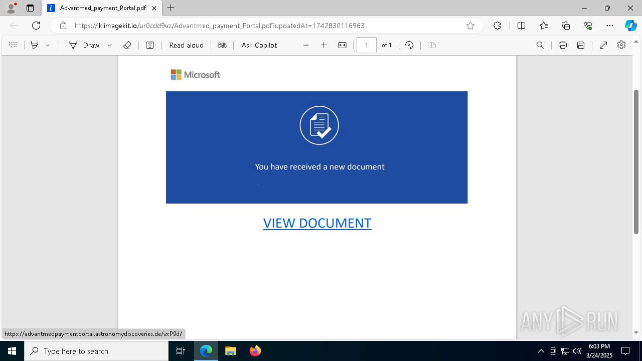This screenshot has width=642, height=361.
Task: Activate the Draw tool
Action: coord(84,45)
